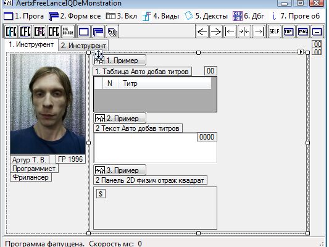Click the '3. Пример' button

(120, 170)
